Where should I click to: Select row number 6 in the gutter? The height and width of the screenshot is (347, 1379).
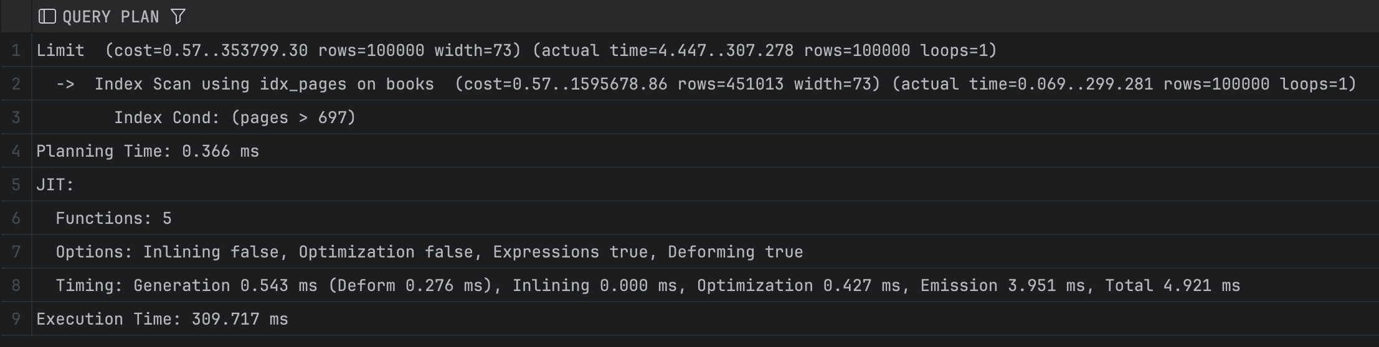point(16,218)
